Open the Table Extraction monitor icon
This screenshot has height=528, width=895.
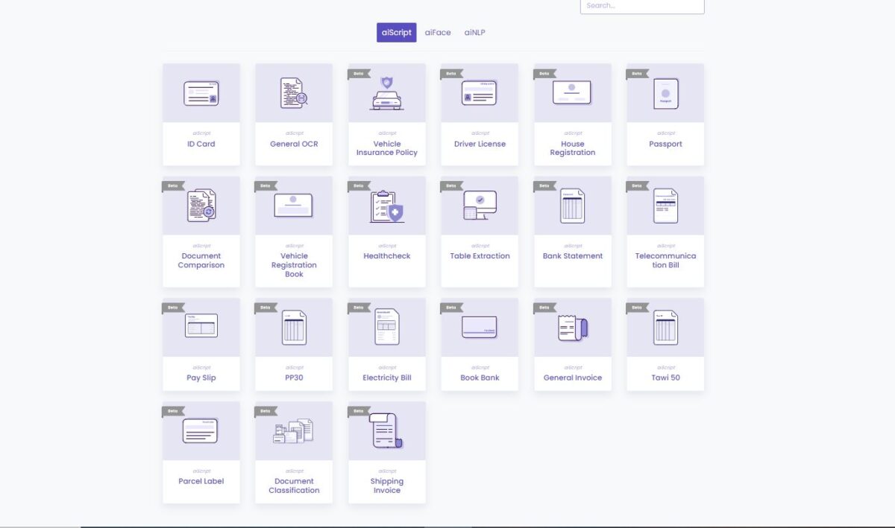(x=479, y=204)
